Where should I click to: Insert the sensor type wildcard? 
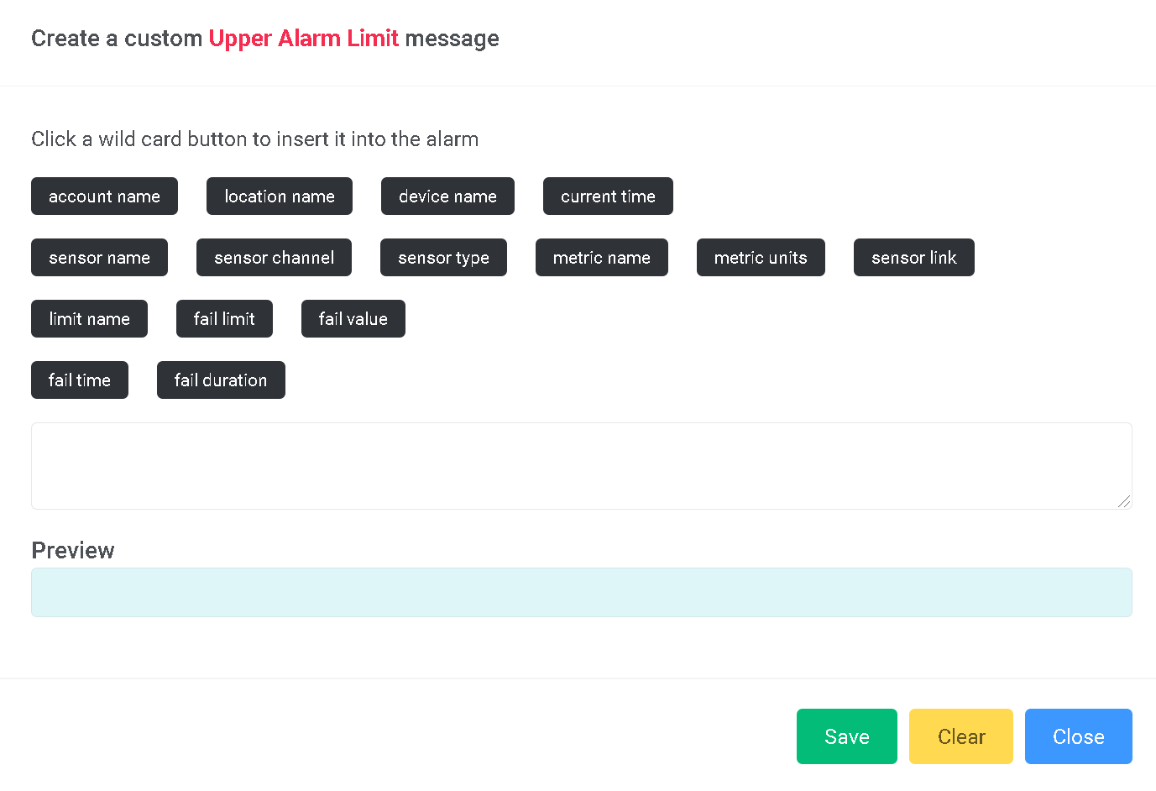pos(443,258)
